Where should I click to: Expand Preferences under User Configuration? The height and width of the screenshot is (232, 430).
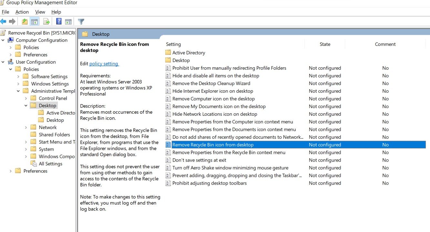pyautogui.click(x=11, y=171)
